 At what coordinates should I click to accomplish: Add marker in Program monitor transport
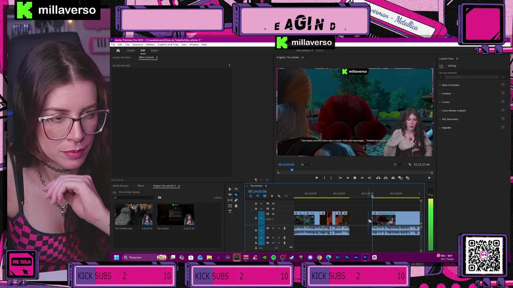pos(317,178)
